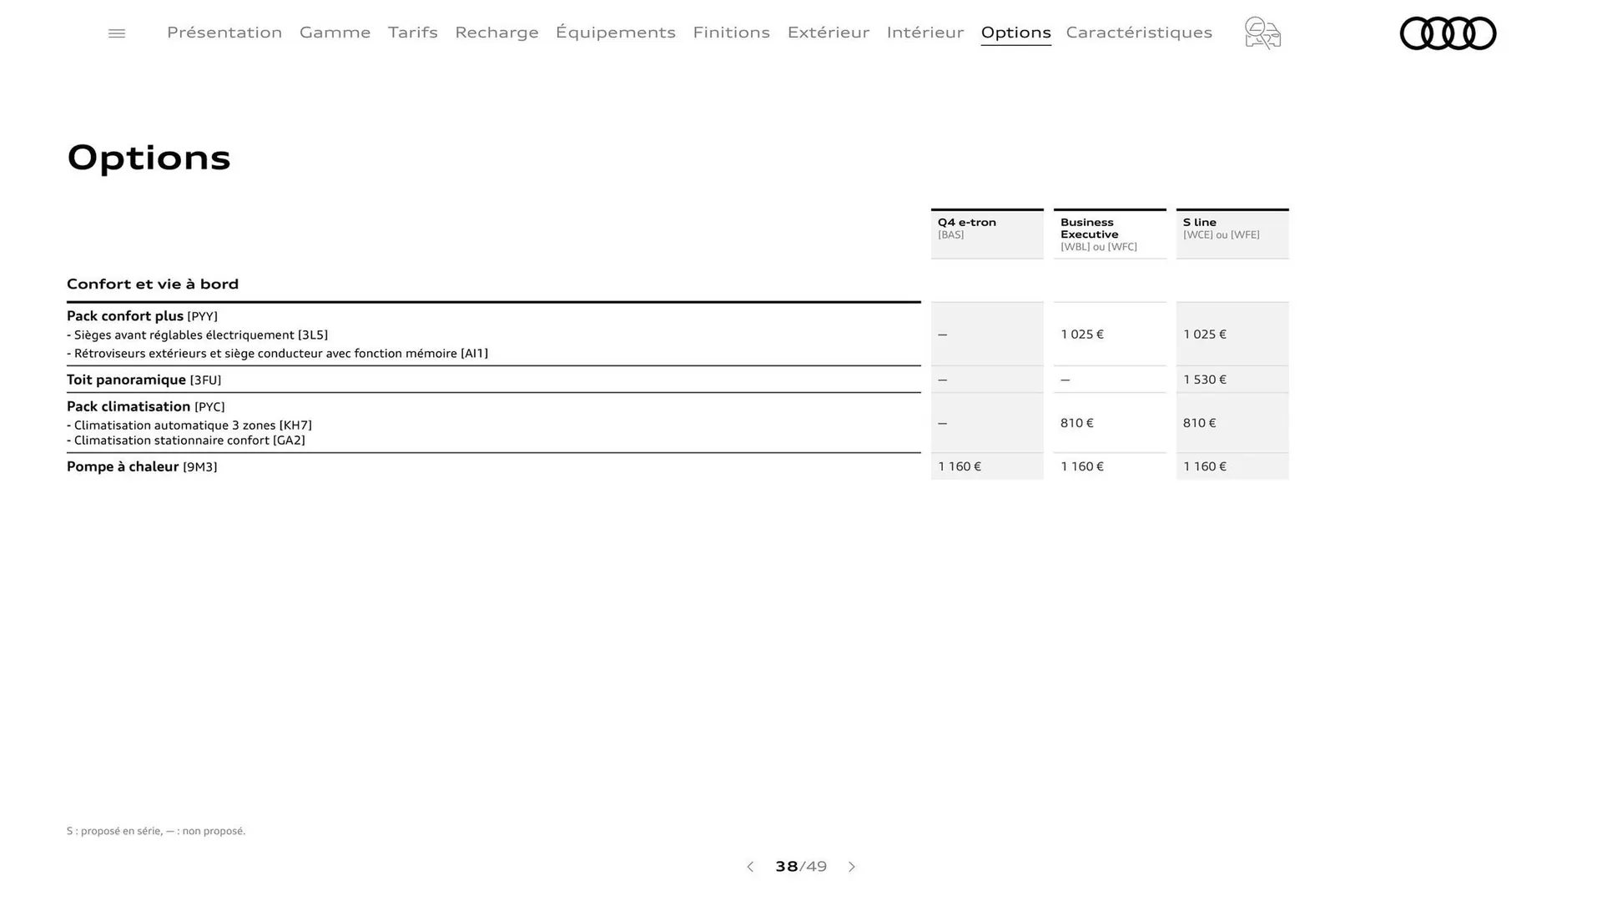Open the Caractéristiques section
Image resolution: width=1602 pixels, height=901 pixels.
1139,33
